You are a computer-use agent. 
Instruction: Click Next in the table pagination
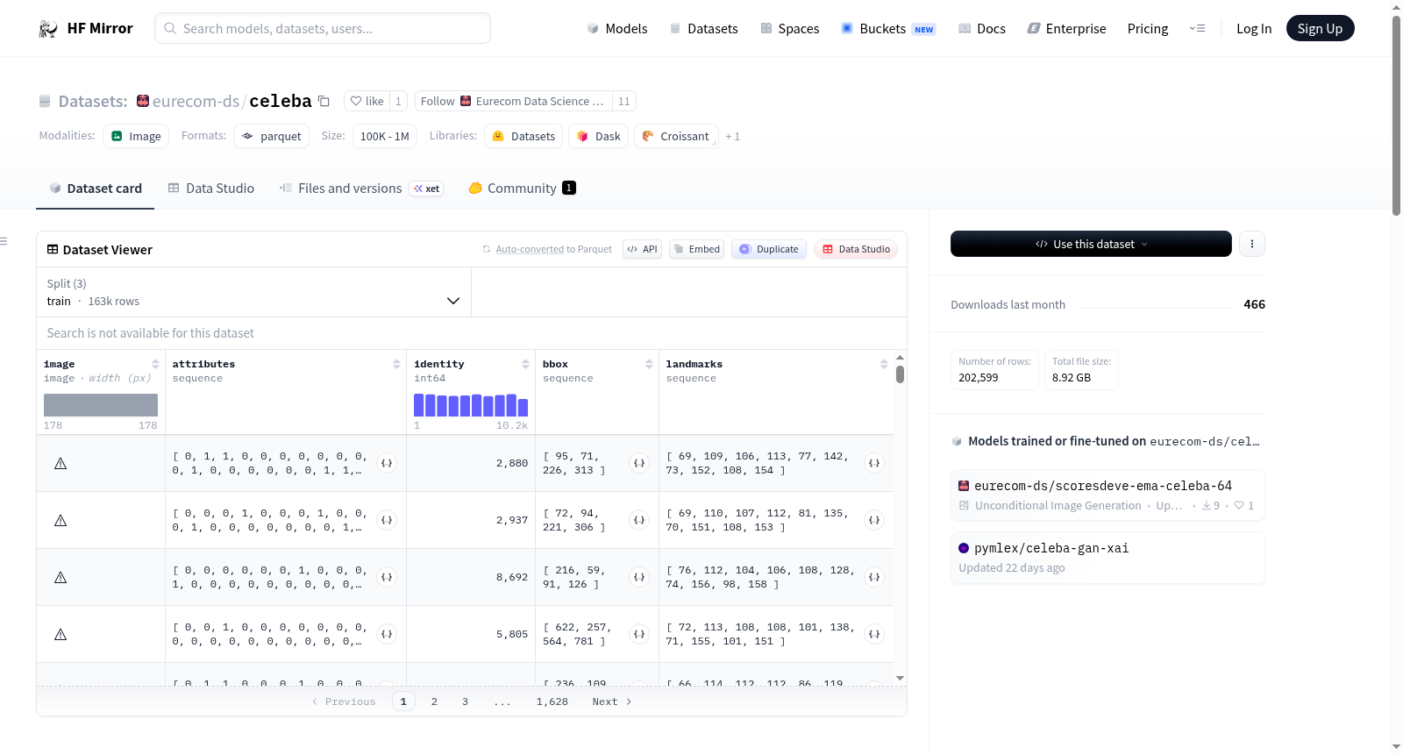tap(612, 702)
